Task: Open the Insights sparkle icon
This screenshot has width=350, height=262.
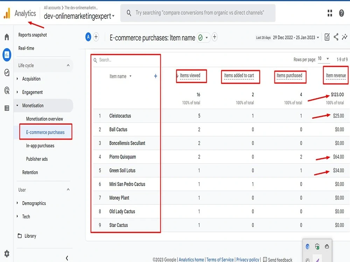Action: 345,37
